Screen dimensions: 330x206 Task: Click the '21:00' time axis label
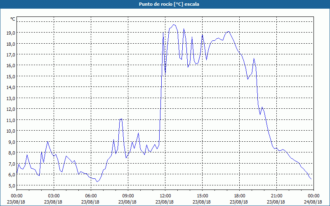tap(276, 196)
